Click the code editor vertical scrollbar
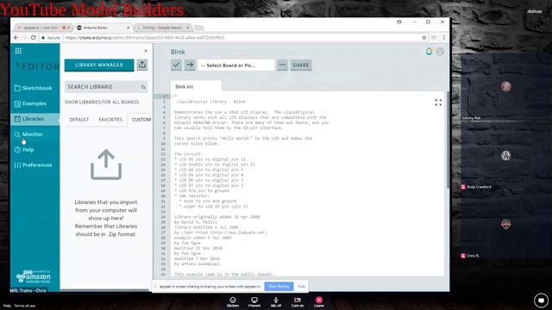552x310 pixels. 448,140
